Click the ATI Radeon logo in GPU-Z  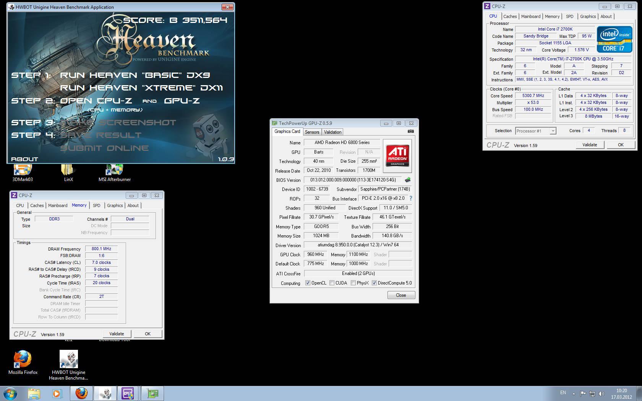tap(397, 156)
